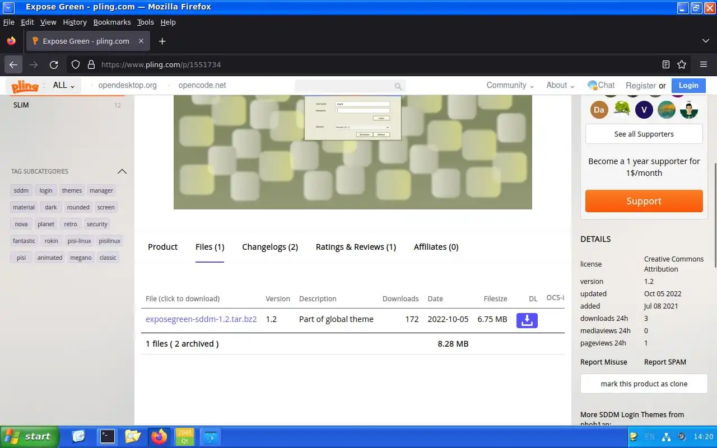Click the SLiM category in sidebar
The image size is (717, 448).
21,105
